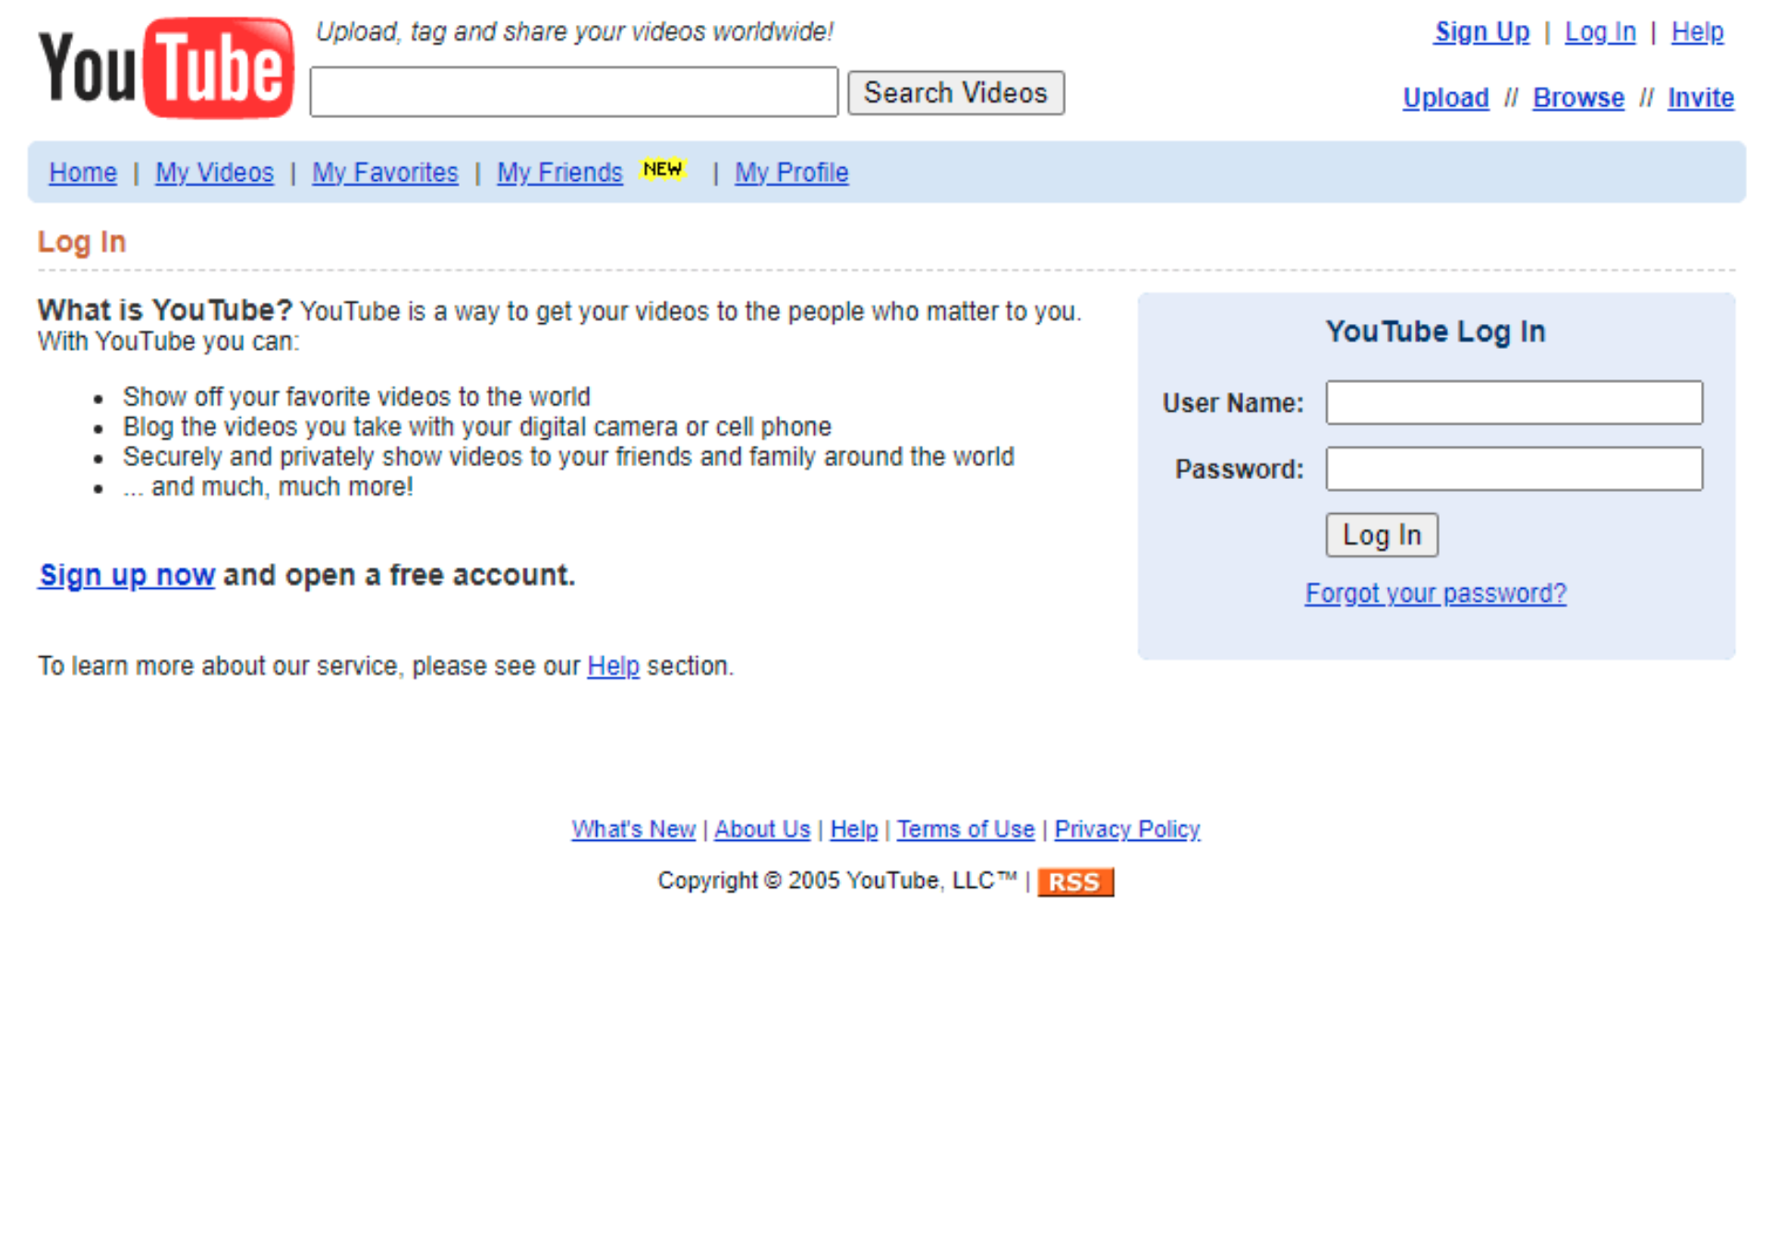Viewport: 1772px width, 1246px height.
Task: Click the User Name: label
Action: (x=1233, y=403)
